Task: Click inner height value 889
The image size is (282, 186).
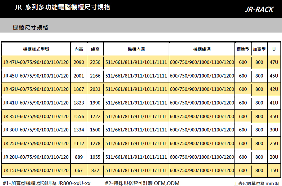Action: pyautogui.click(x=79, y=157)
